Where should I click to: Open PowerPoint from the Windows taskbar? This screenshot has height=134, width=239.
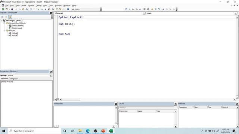[x=103, y=131]
